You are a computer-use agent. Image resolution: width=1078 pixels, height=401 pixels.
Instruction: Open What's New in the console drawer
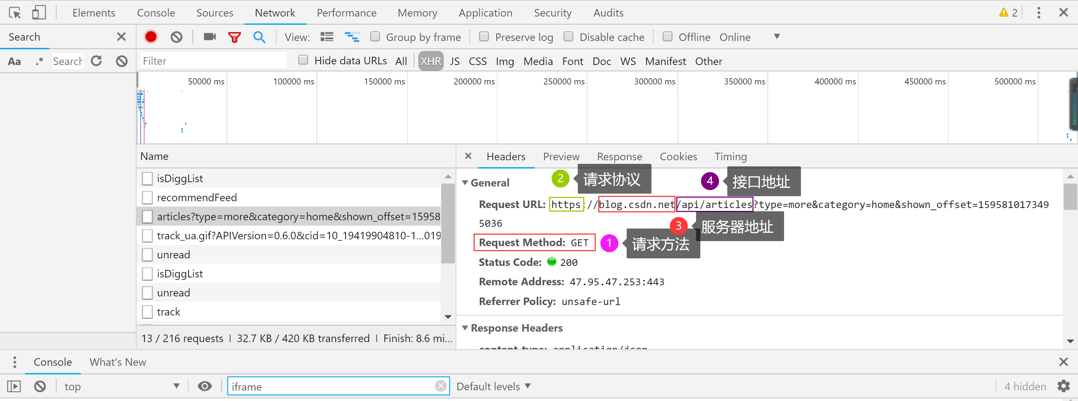118,361
